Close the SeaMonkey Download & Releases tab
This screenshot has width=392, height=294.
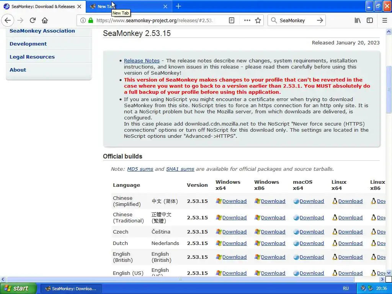(x=79, y=7)
